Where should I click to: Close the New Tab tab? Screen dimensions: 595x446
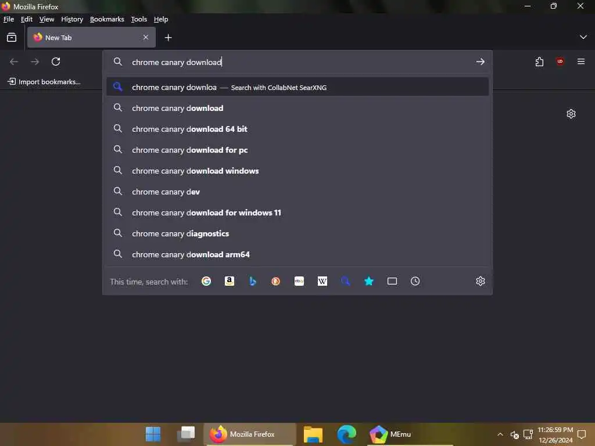click(x=146, y=37)
